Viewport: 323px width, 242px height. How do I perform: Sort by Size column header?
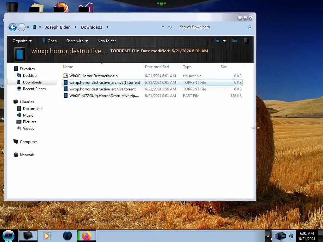click(231, 67)
